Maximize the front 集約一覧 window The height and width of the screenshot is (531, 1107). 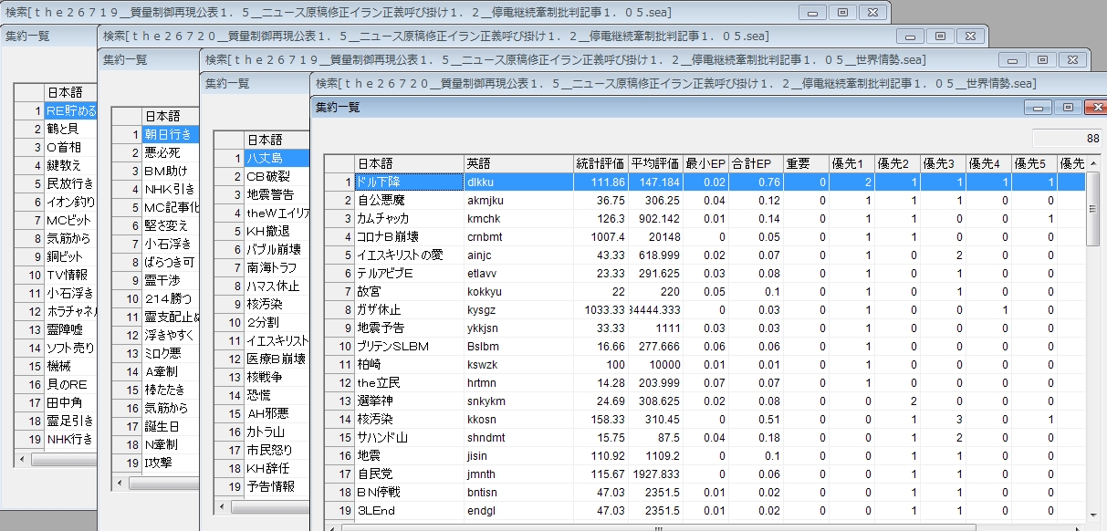click(1066, 108)
